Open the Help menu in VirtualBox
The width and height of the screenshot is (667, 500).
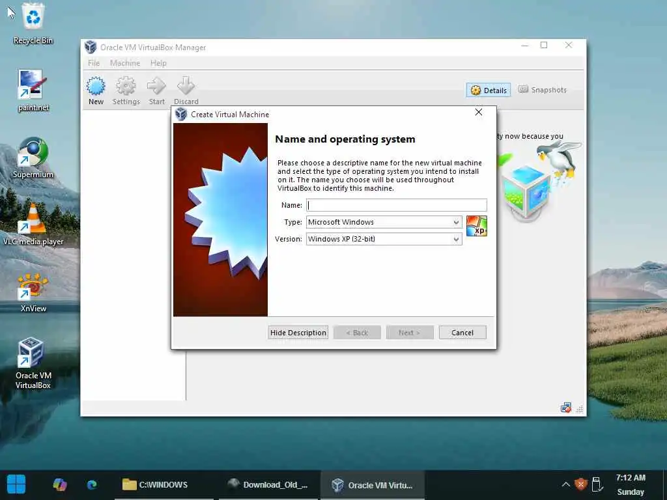click(158, 63)
